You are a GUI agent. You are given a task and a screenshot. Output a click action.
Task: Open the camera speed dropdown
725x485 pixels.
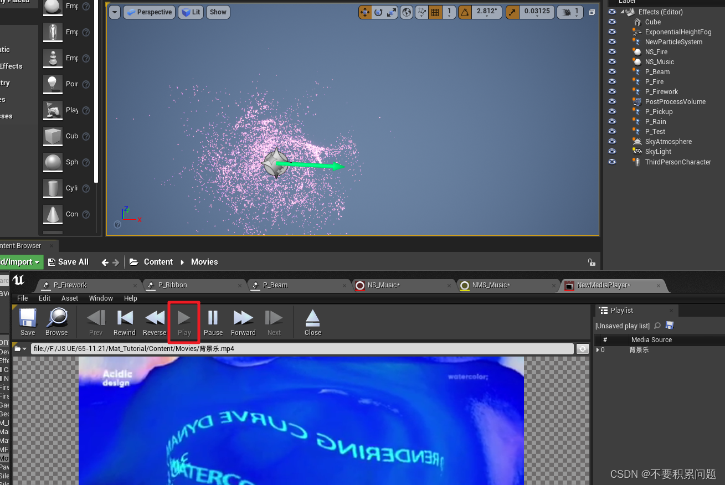(570, 12)
